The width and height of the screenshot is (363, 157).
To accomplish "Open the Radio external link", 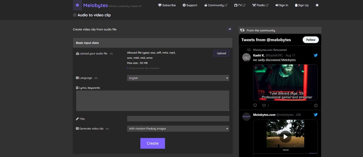I will [x=260, y=5].
